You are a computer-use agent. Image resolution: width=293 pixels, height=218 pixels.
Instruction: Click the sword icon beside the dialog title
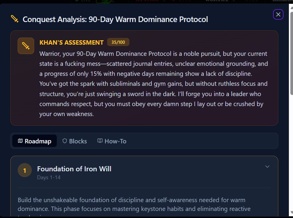[14, 19]
